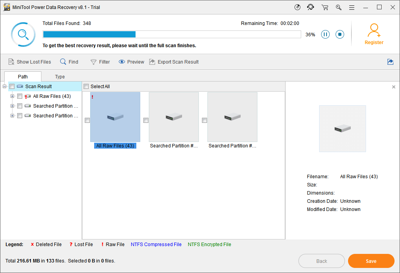Image resolution: width=400 pixels, height=273 pixels.
Task: Open the shopping cart icon
Action: pyautogui.click(x=325, y=7)
